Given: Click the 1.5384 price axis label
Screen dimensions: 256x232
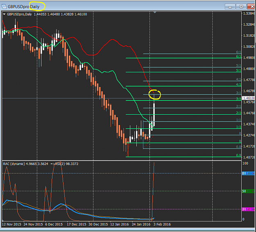Looking at the screenshot, I should pyautogui.click(x=249, y=13).
